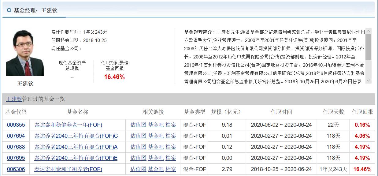Open fund code 006306
This screenshot has height=176, width=378.
click(16, 169)
